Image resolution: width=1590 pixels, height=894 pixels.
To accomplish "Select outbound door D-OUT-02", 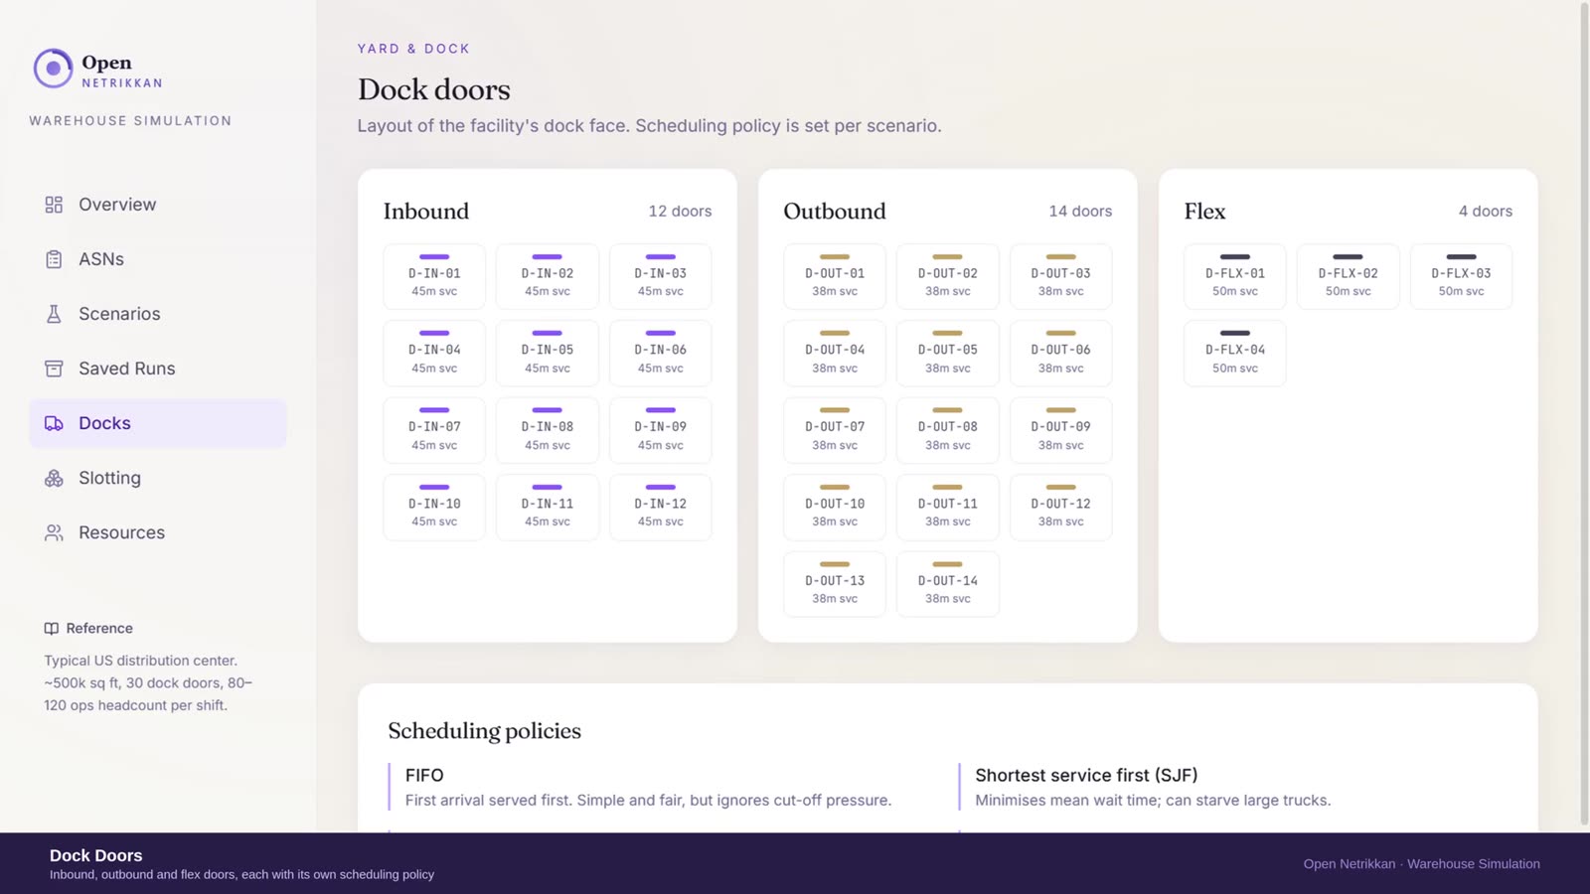I will pyautogui.click(x=948, y=276).
